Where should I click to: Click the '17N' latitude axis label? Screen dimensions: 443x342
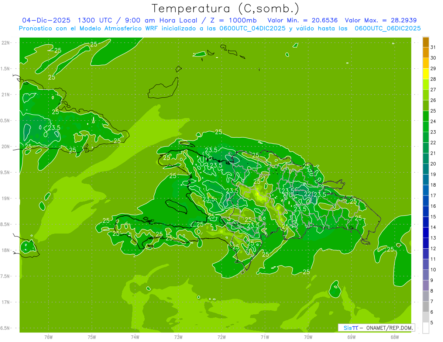point(6,302)
